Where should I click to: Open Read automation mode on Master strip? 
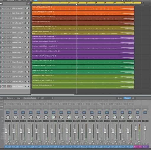pos(145,109)
